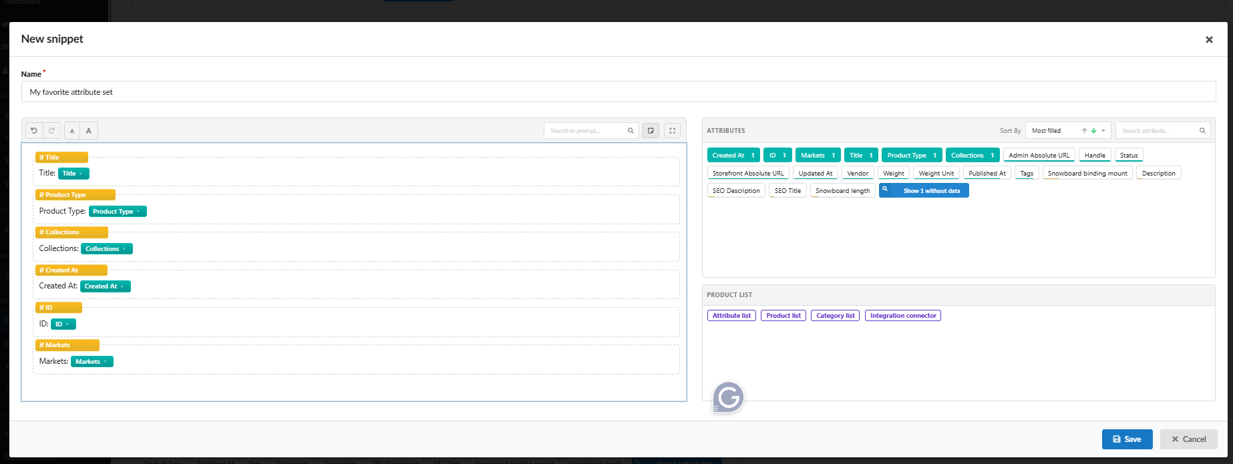Image resolution: width=1233 pixels, height=464 pixels.
Task: Redo the last prompt edit
Action: (51, 131)
